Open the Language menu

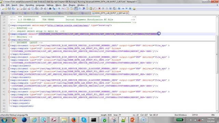[40, 5]
